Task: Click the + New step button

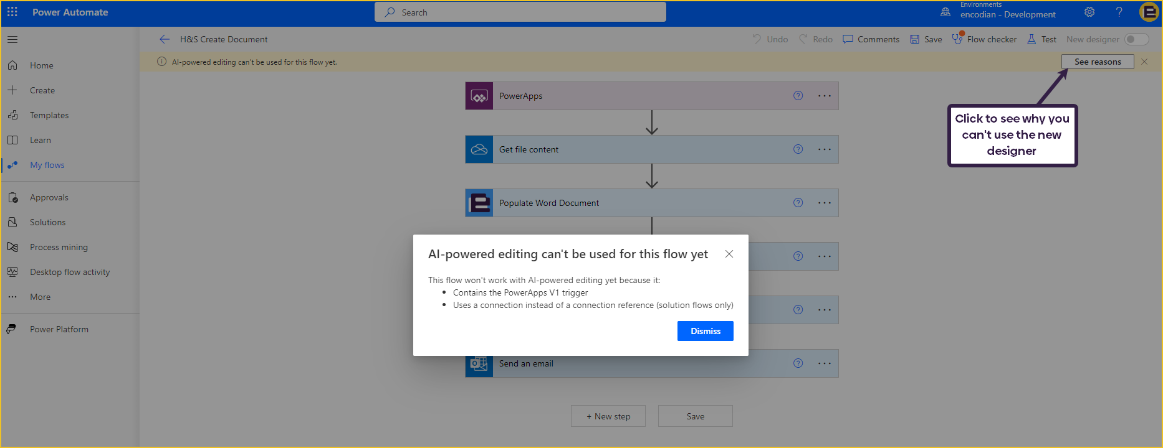Action: click(608, 416)
